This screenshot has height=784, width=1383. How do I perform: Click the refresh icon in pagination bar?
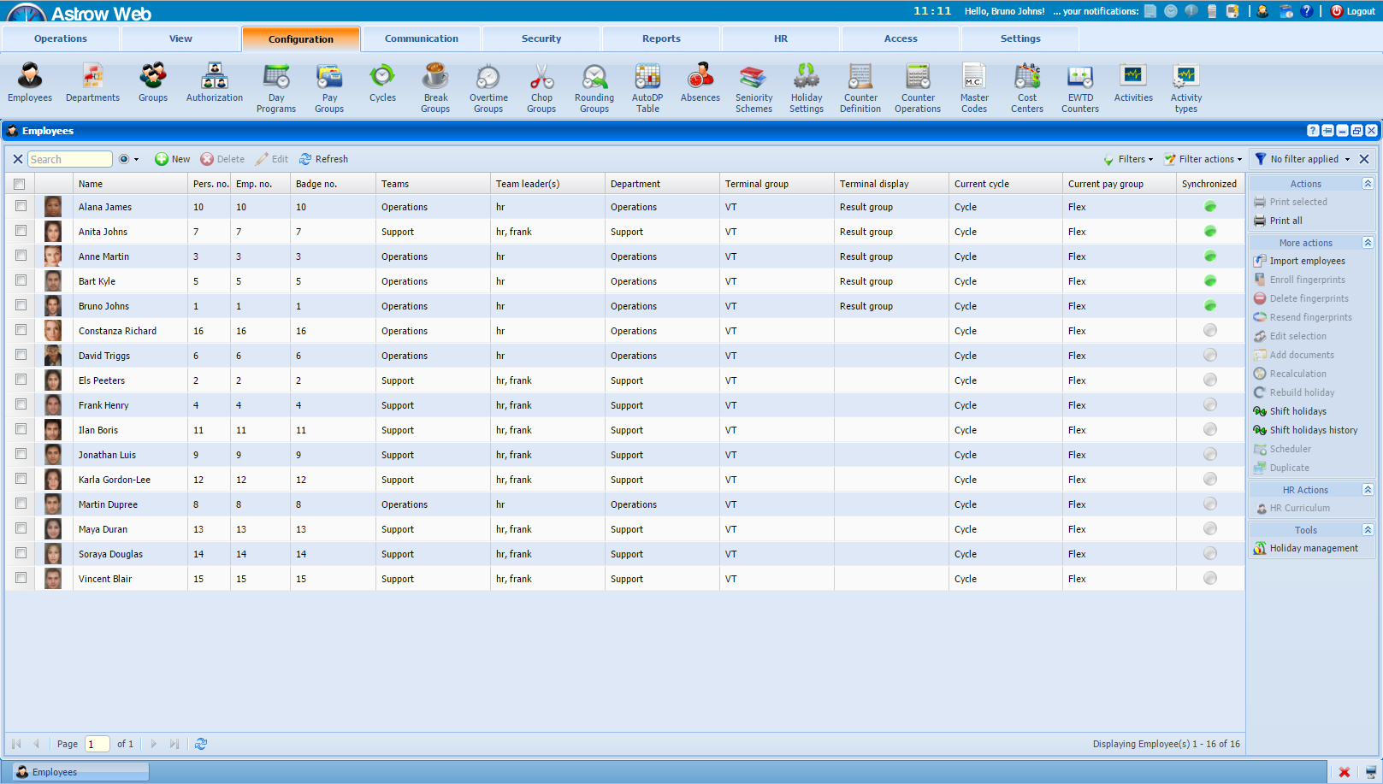point(201,744)
